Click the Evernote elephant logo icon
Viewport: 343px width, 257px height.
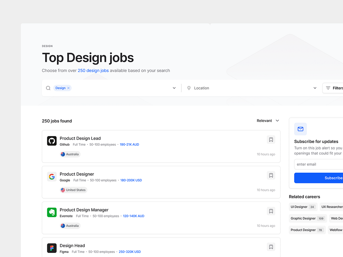coord(52,212)
